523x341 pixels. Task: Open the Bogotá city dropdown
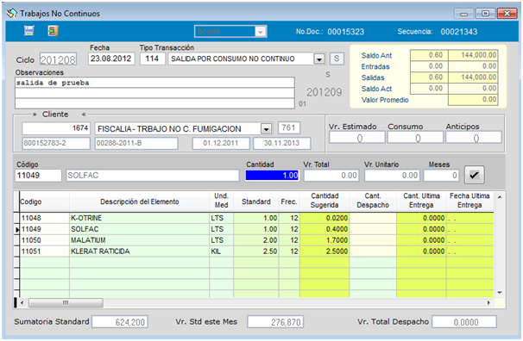tap(260, 32)
